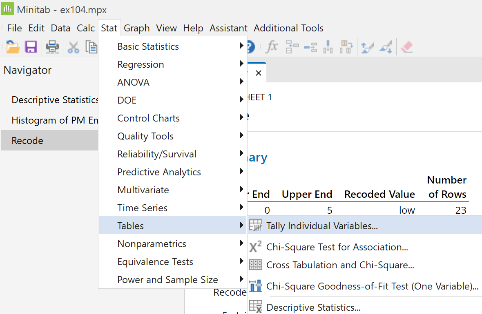Click the Cross Tabulation table icon
The image size is (482, 314).
(255, 265)
